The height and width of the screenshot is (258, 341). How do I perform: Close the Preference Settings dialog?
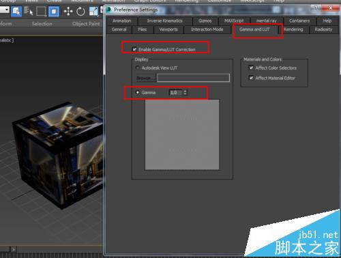click(331, 8)
